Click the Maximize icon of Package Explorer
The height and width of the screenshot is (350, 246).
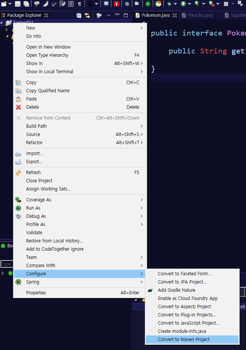126,15
